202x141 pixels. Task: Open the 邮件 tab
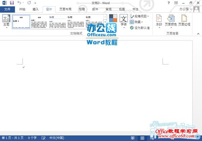(95, 9)
